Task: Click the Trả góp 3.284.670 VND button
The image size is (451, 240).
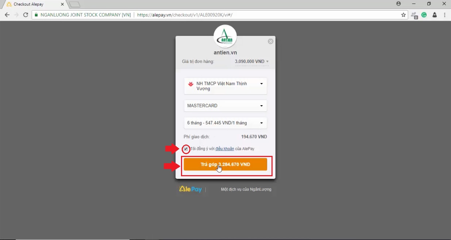Action: pos(225,165)
